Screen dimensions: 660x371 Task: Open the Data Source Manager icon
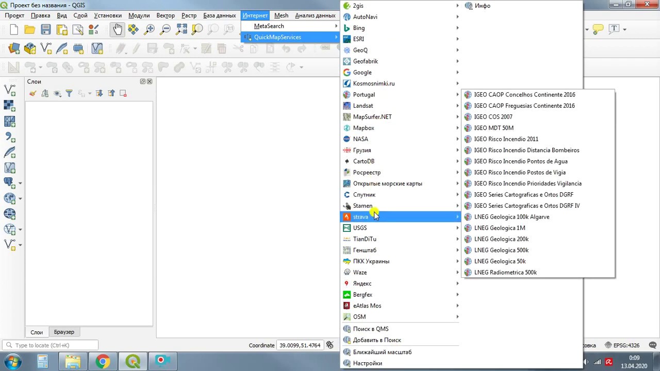[x=14, y=48]
